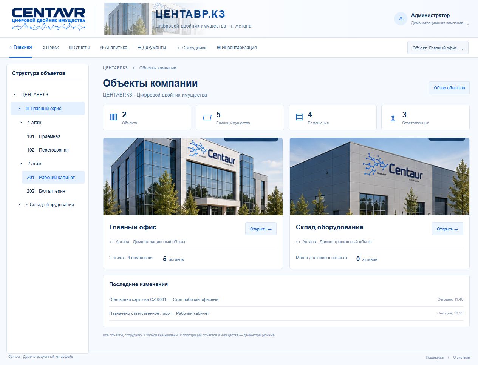Click the Склад оборудования card title
This screenshot has height=365, width=478.
[x=329, y=227]
